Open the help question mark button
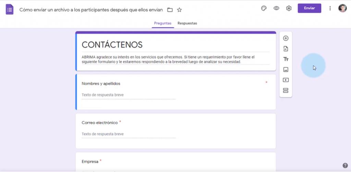 (x=345, y=165)
